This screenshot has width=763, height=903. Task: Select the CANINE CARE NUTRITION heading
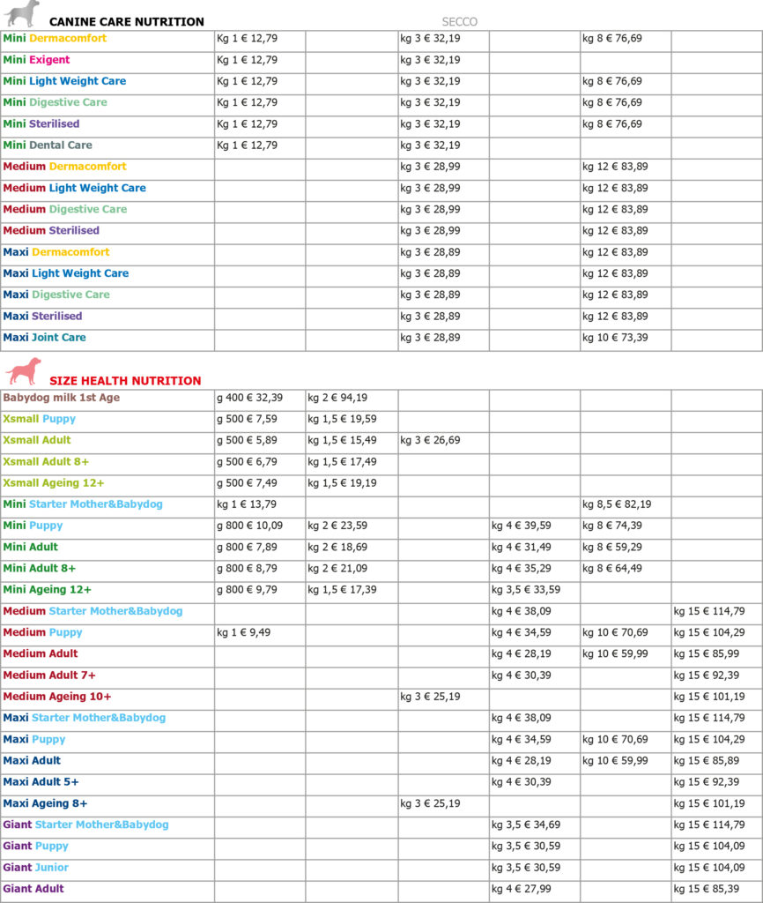coord(127,22)
